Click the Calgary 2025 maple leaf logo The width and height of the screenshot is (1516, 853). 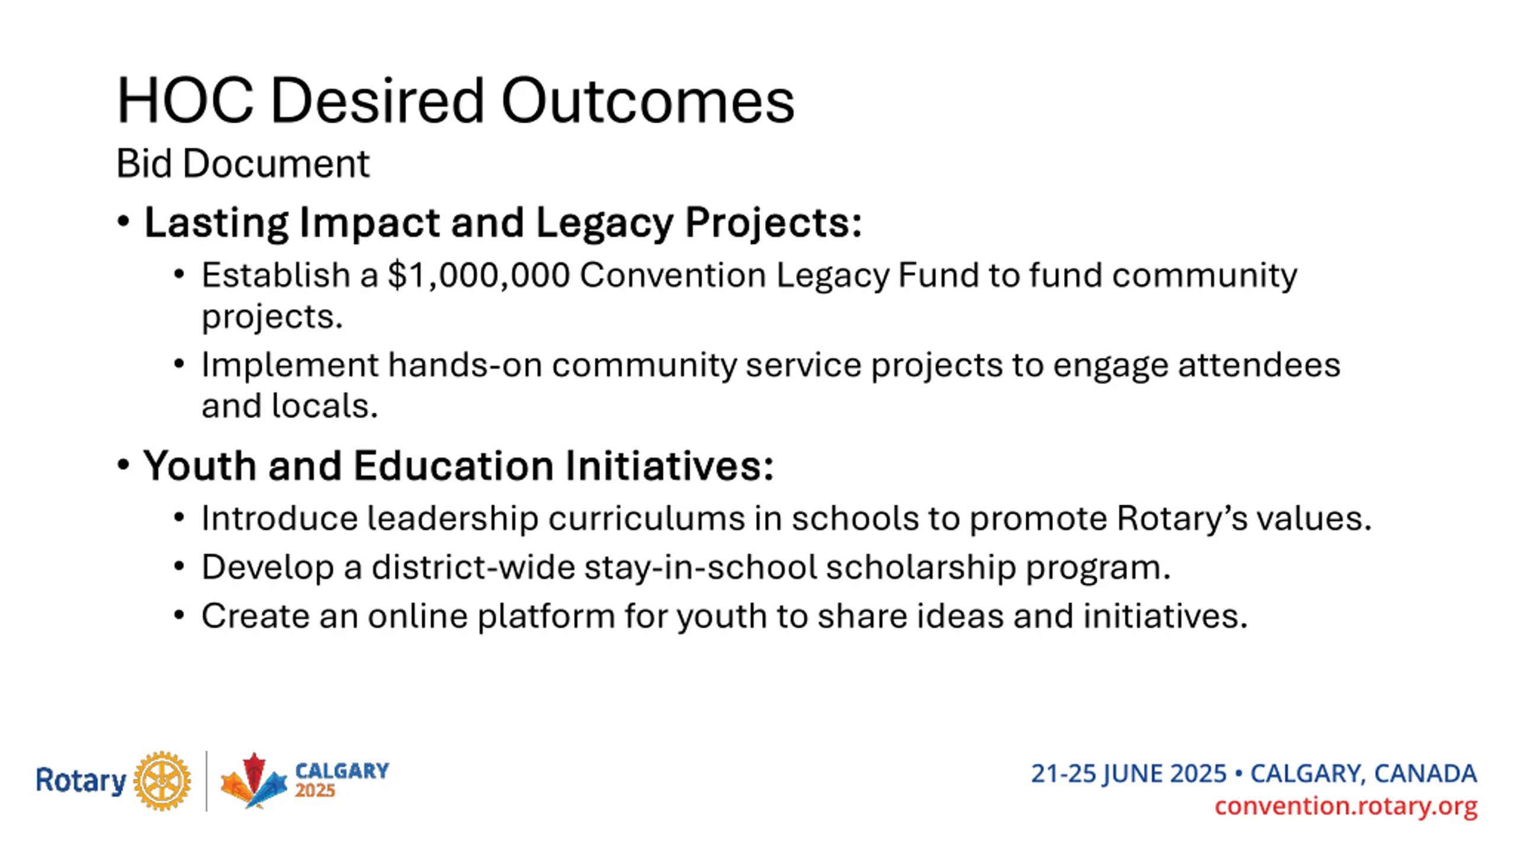pos(253,781)
